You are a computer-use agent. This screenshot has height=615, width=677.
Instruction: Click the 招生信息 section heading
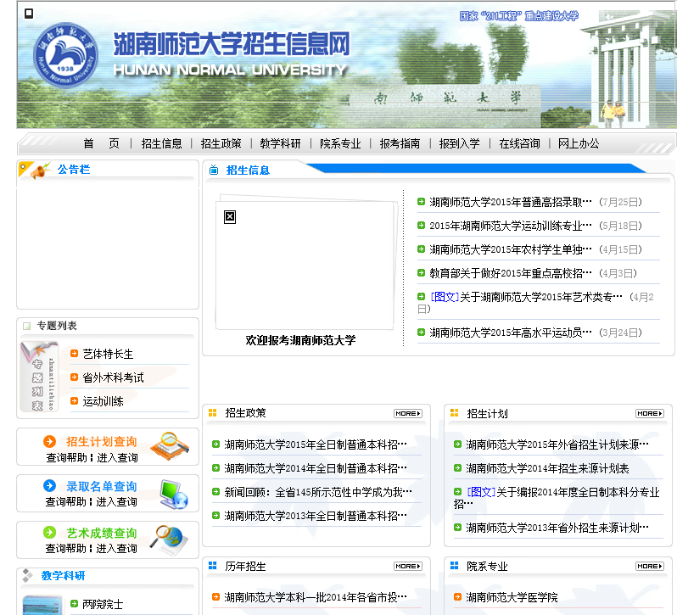tap(248, 171)
